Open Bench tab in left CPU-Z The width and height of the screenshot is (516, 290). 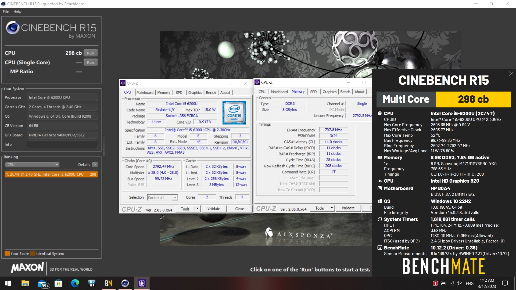click(x=211, y=92)
